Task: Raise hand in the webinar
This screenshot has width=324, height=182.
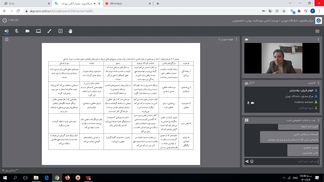Action: point(70,31)
